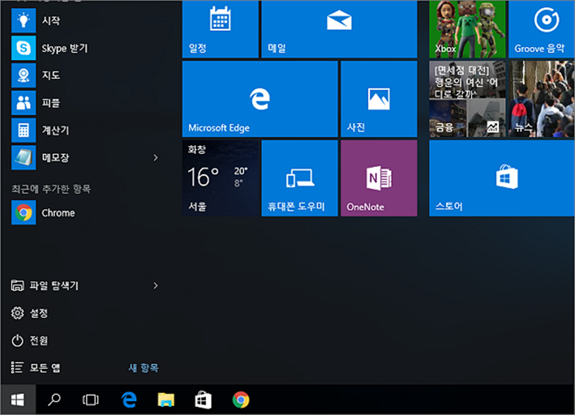This screenshot has width=575, height=415.
Task: Open the 시작 tips app icon
Action: pos(23,21)
